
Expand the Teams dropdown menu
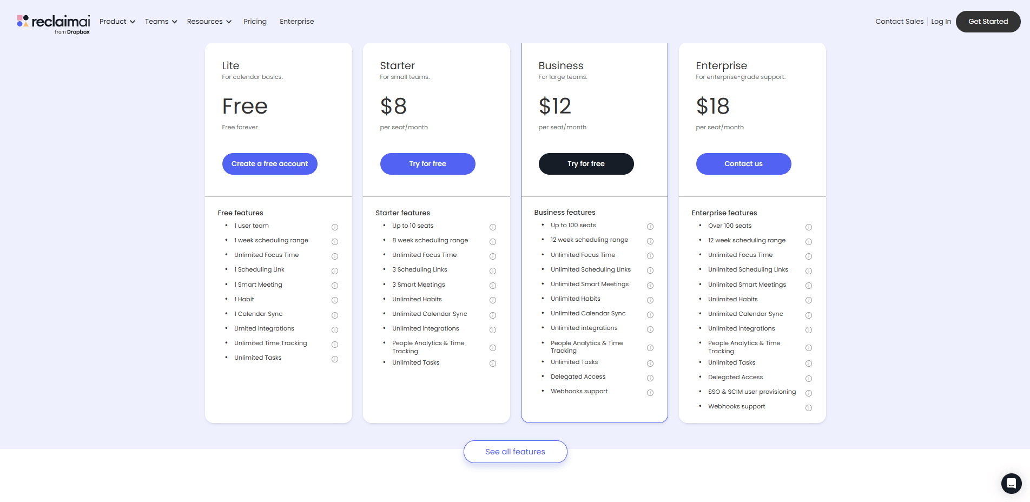[161, 22]
